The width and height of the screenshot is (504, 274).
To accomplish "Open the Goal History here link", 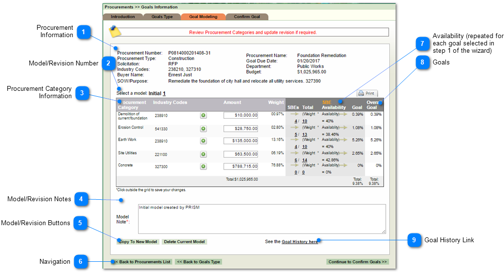I will pyautogui.click(x=300, y=242).
